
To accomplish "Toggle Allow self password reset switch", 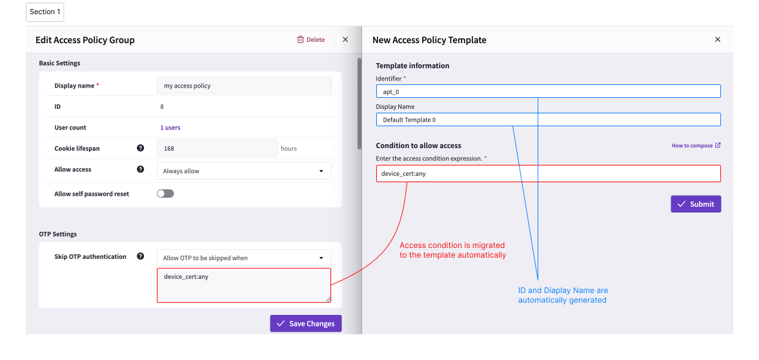I will (165, 194).
